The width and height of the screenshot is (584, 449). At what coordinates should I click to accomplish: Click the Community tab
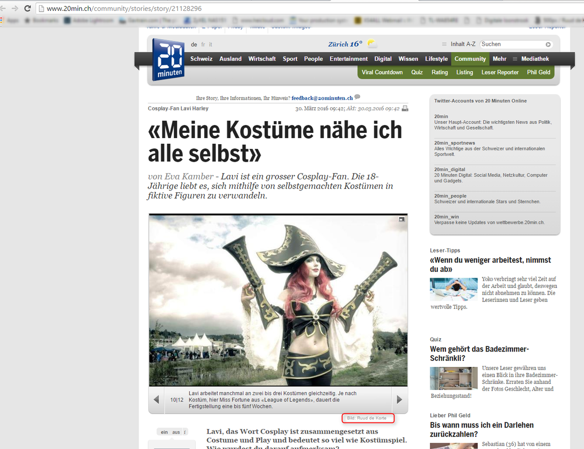470,59
